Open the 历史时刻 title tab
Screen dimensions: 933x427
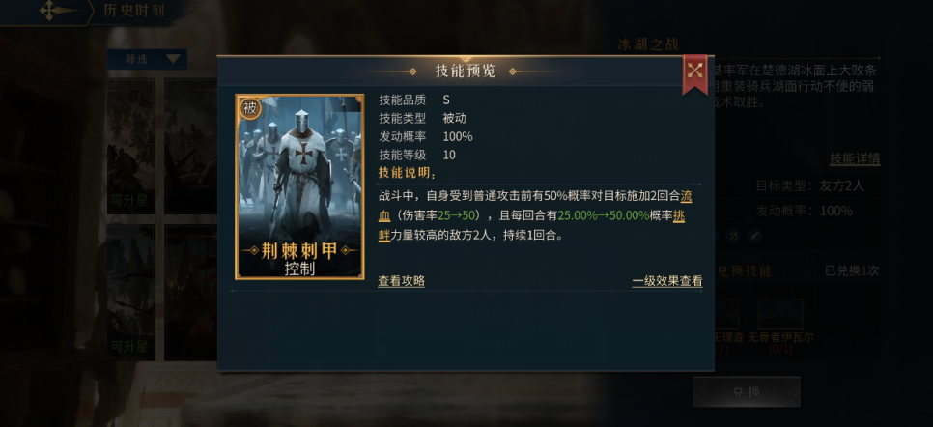[134, 11]
